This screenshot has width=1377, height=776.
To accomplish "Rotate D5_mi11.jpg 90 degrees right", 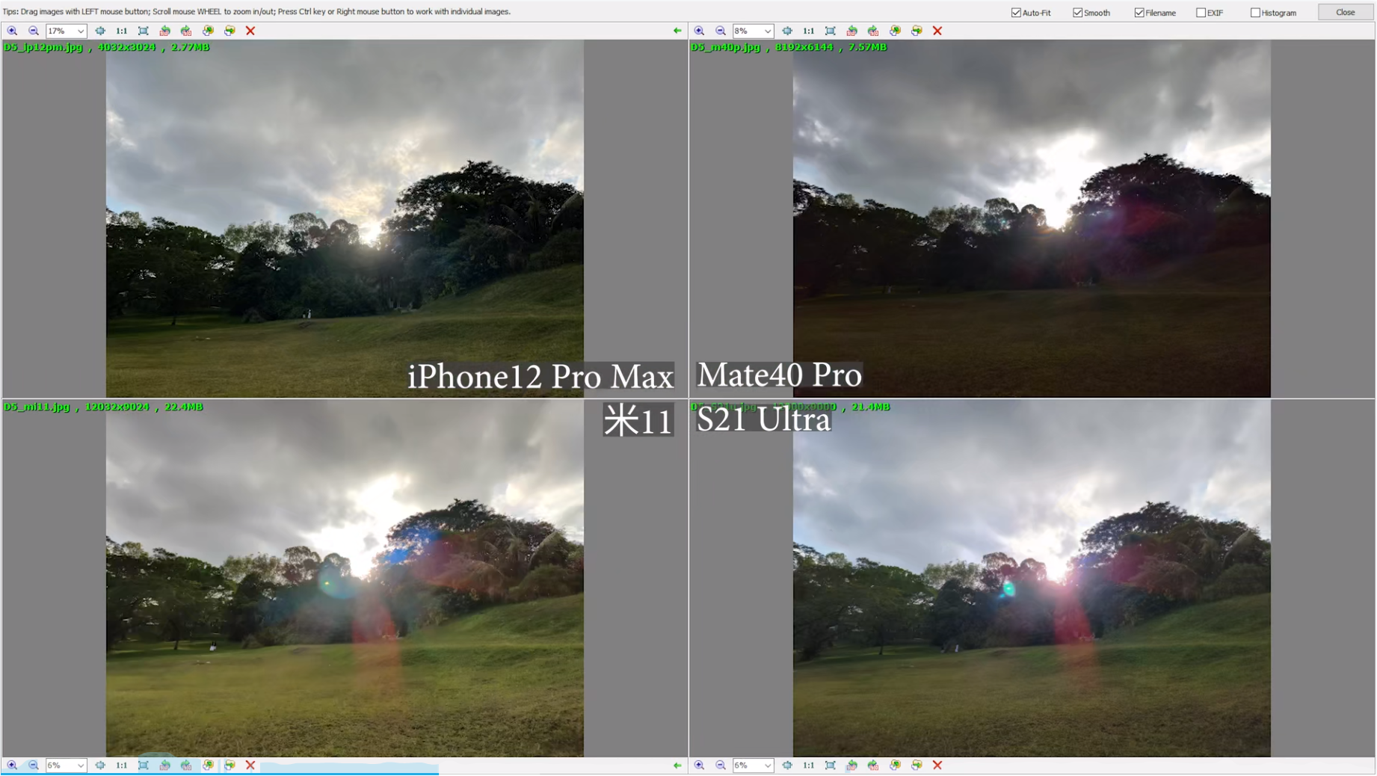I will coord(186,765).
